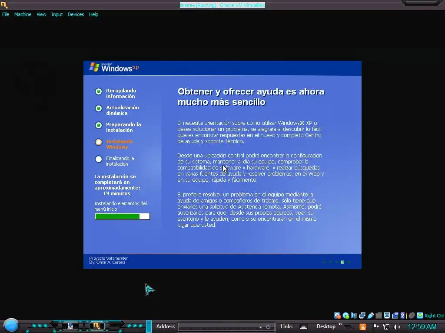Open the Machine menu
Image resolution: width=445 pixels, height=333 pixels.
(23, 14)
